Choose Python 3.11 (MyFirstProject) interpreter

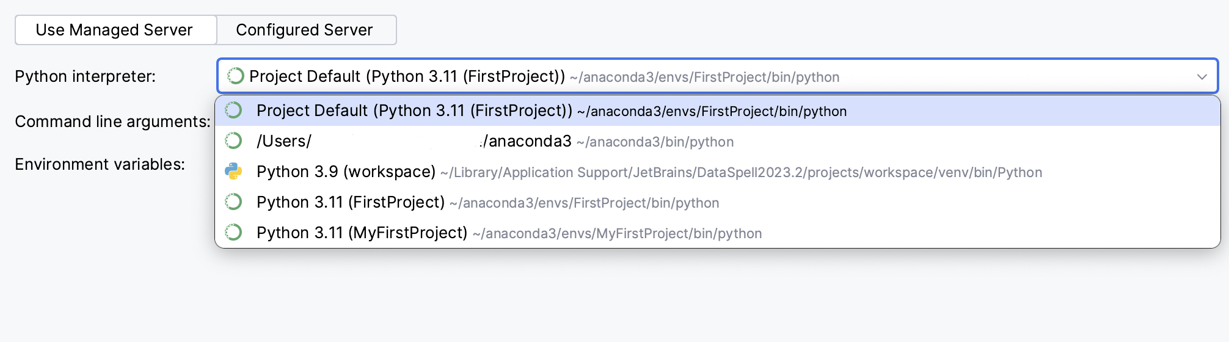coord(362,233)
